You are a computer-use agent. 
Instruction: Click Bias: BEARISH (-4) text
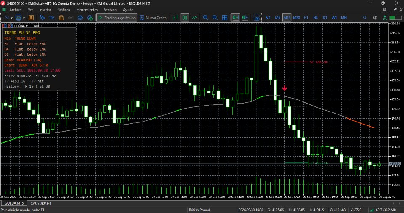pos(23,60)
